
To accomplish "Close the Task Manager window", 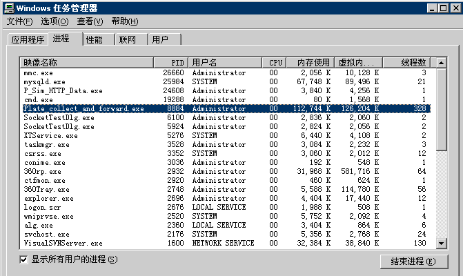I will pyautogui.click(x=455, y=8).
